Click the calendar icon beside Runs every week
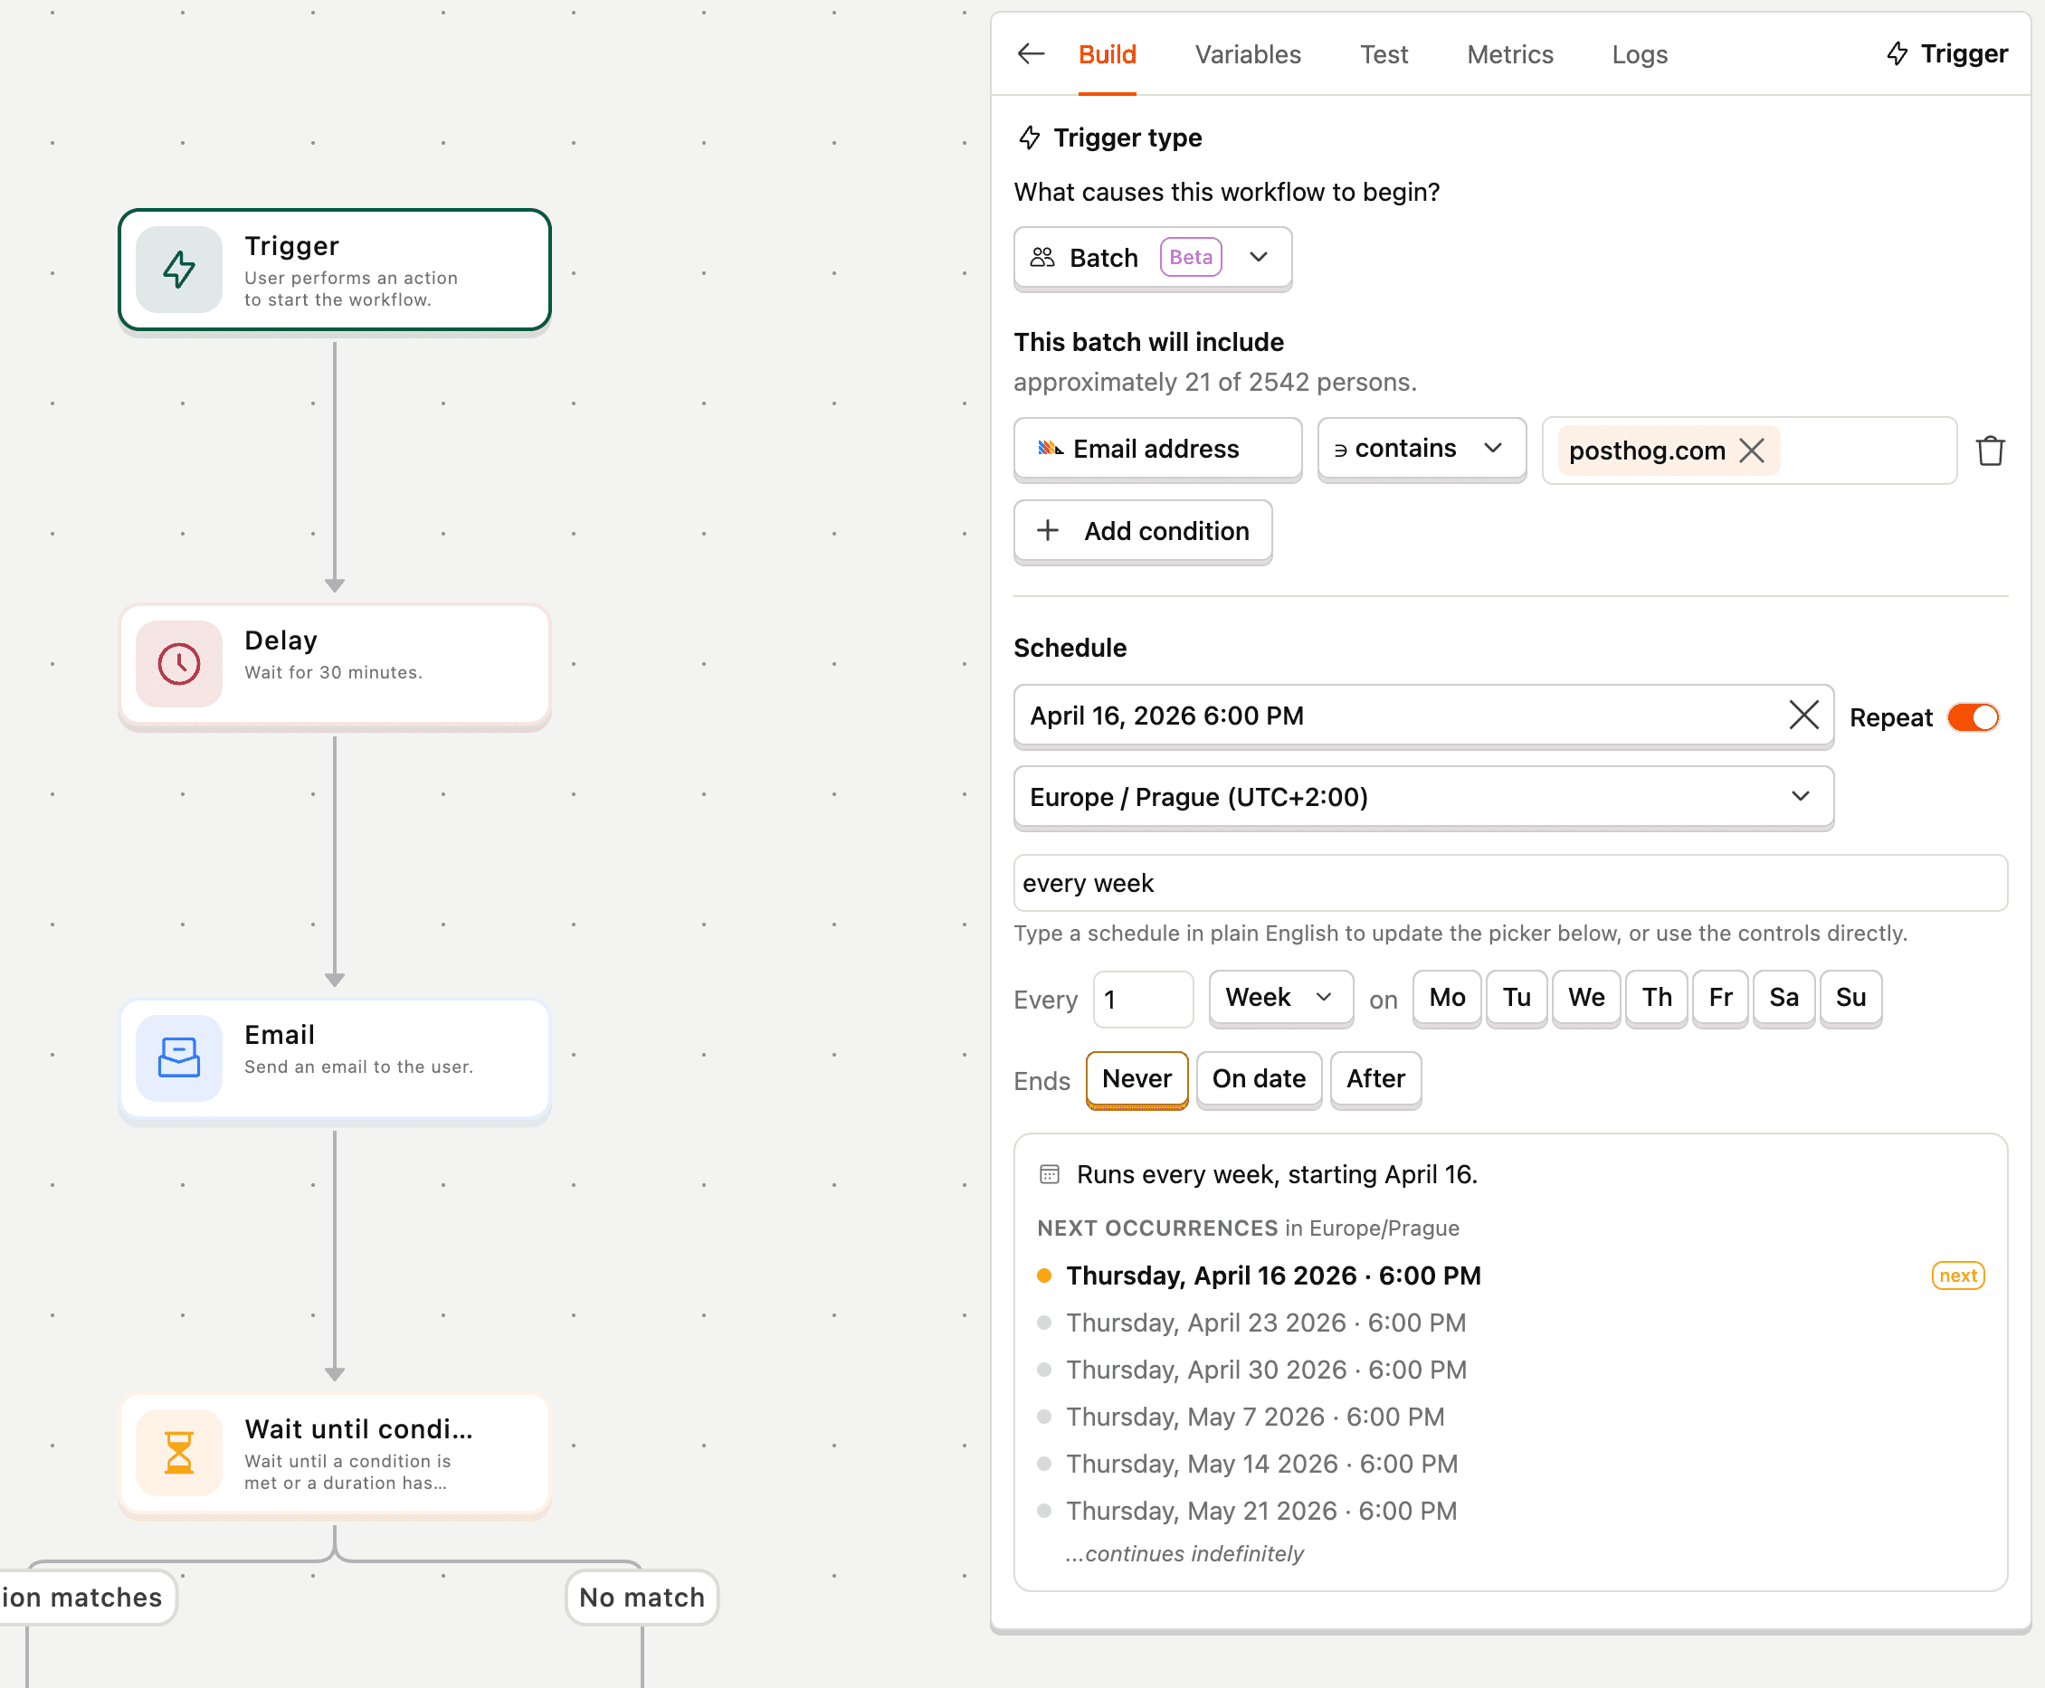This screenshot has height=1688, width=2045. 1050,1174
